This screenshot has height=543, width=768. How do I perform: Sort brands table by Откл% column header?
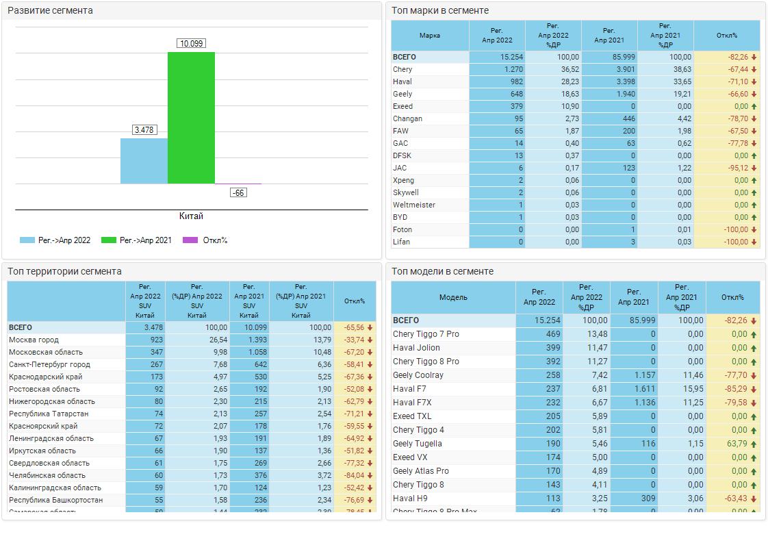point(726,36)
